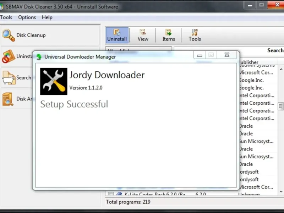Viewport: 284px width, 213px height.
Task: Click the 'Setup Successful' text
Action: click(74, 104)
